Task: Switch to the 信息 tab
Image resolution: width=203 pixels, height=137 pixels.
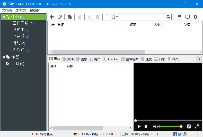Action: pyautogui.click(x=82, y=59)
